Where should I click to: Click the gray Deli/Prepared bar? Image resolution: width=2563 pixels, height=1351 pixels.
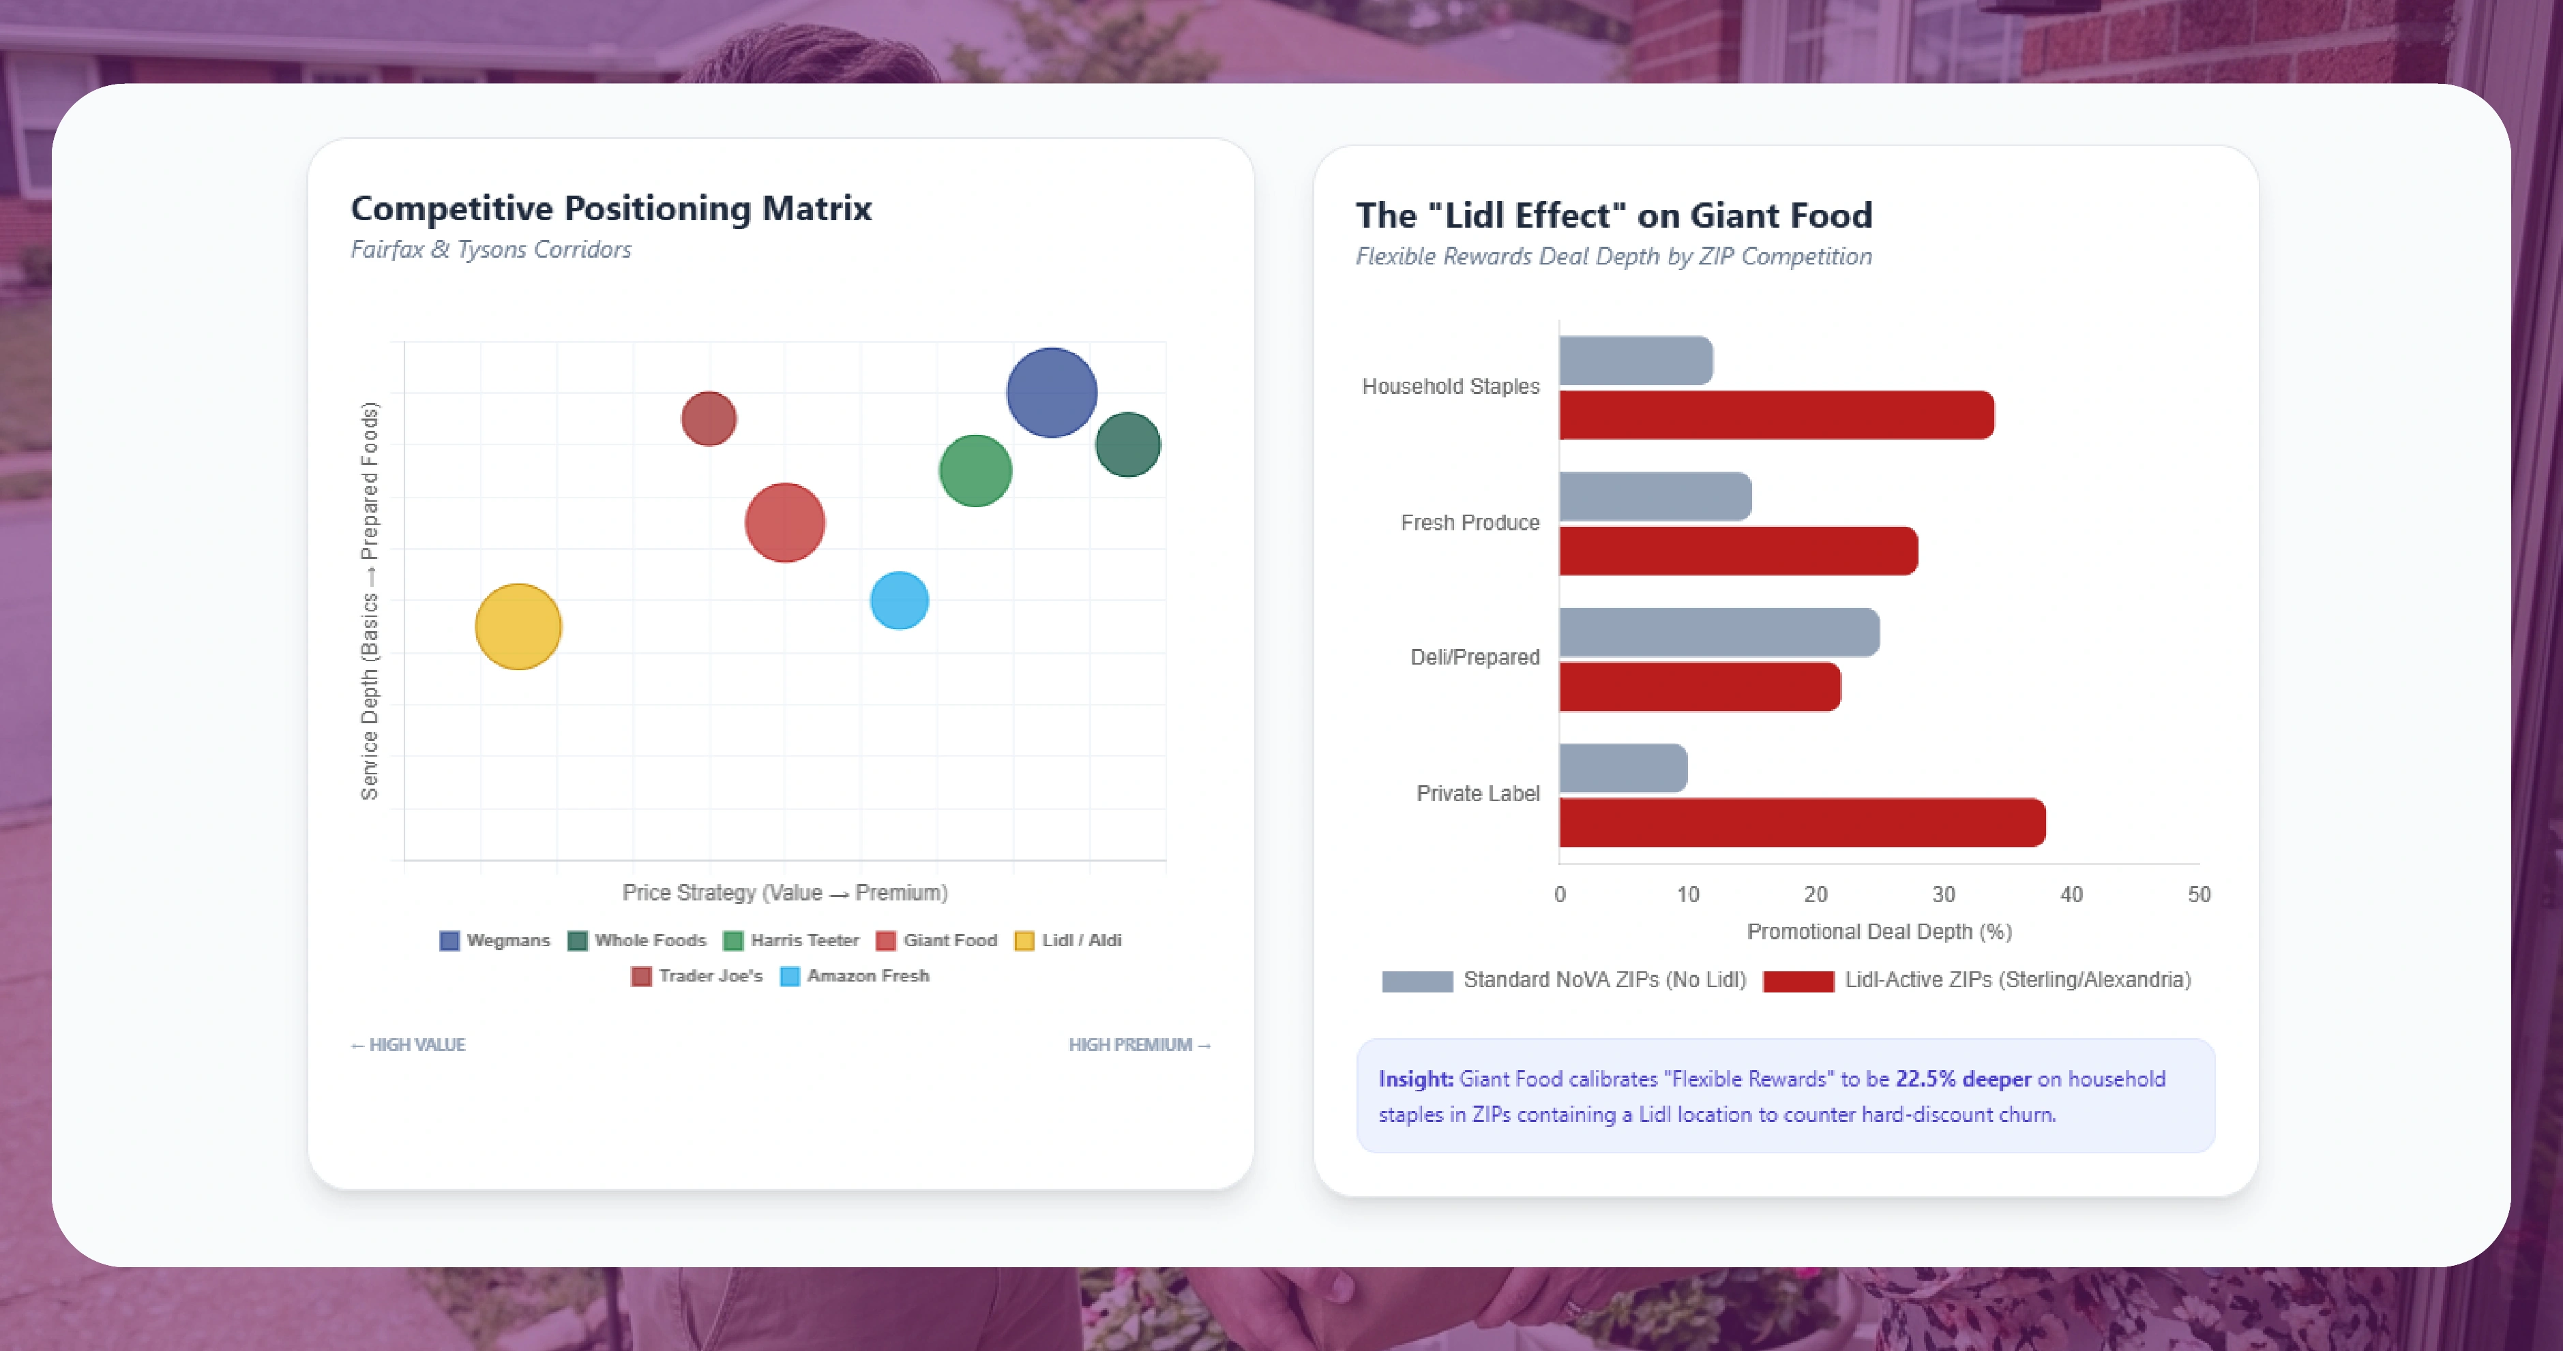(x=1718, y=633)
